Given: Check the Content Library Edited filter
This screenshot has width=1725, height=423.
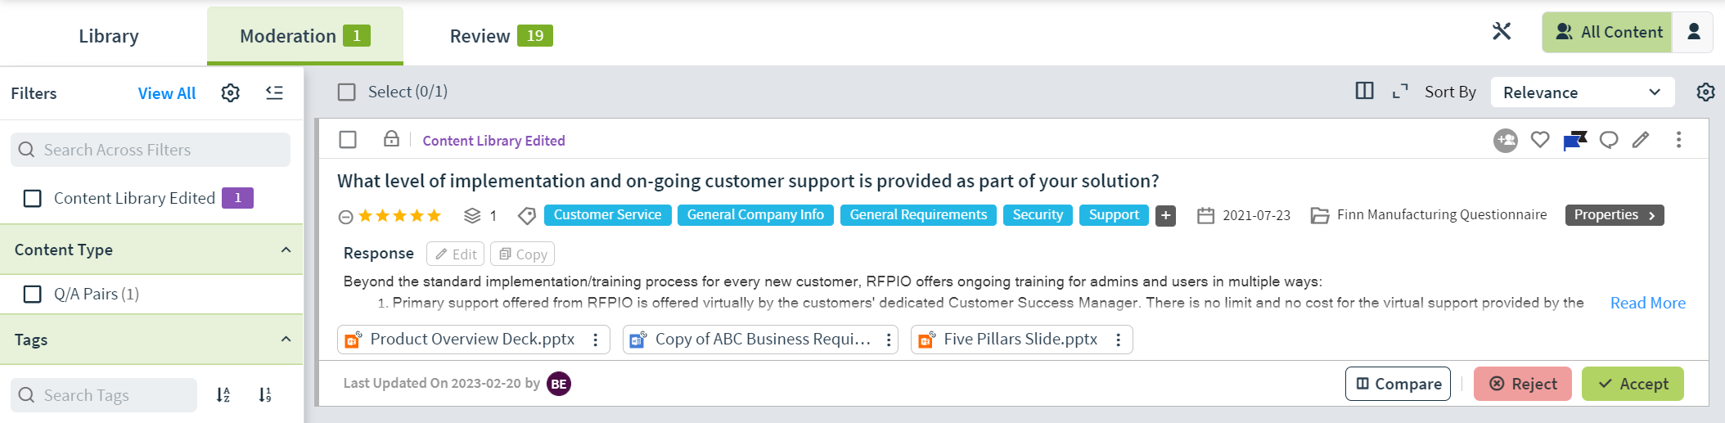Looking at the screenshot, I should pyautogui.click(x=33, y=198).
